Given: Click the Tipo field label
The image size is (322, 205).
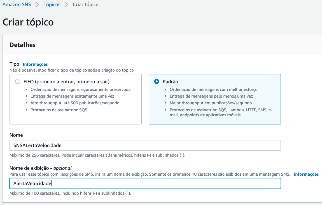Looking at the screenshot, I should point(14,64).
